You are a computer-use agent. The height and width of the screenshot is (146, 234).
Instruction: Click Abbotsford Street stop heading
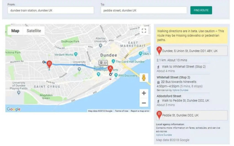pyautogui.click(x=169, y=96)
